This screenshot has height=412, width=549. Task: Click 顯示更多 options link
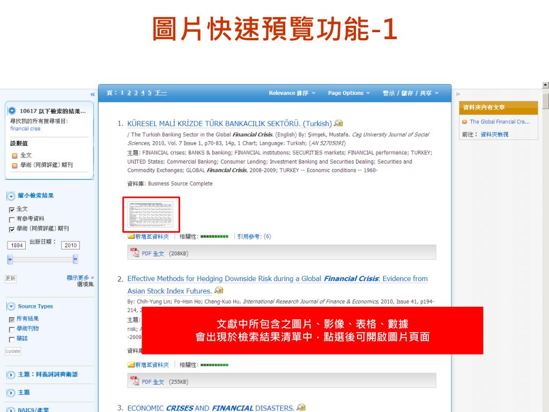coord(80,277)
